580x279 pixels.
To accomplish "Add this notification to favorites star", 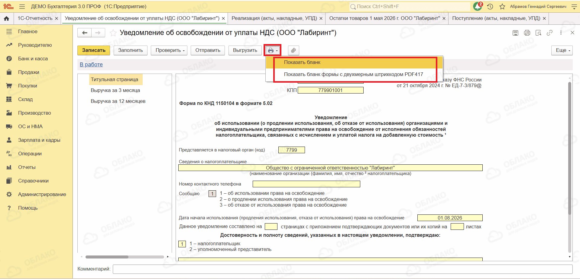I will point(113,33).
